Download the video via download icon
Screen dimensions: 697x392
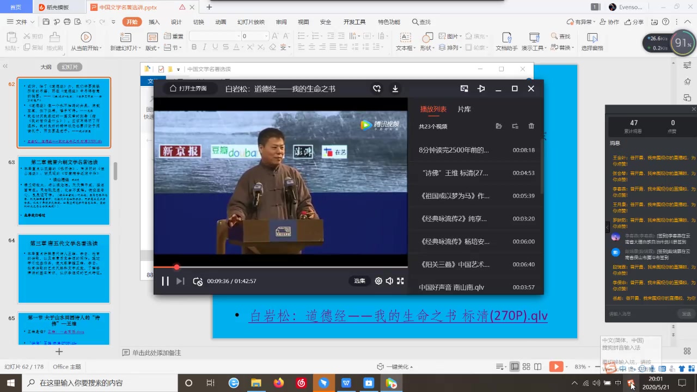395,89
